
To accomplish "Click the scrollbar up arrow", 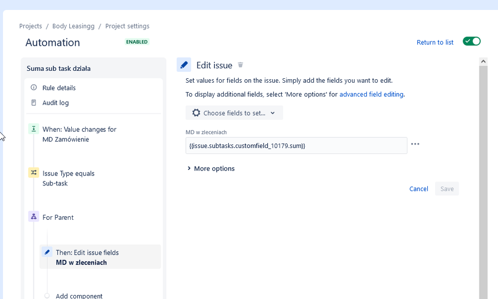I will [x=484, y=61].
